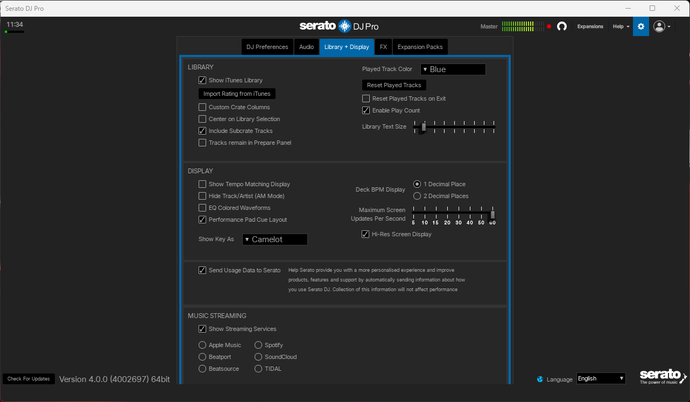
Task: Switch to Audio tab
Action: point(307,47)
